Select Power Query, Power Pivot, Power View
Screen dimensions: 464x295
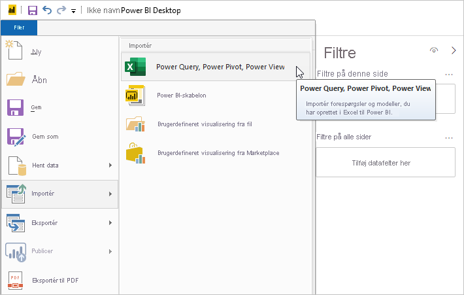220,67
